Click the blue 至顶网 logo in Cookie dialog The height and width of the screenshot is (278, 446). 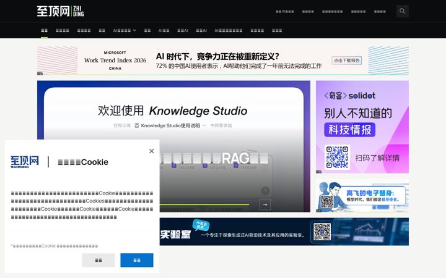(x=25, y=162)
